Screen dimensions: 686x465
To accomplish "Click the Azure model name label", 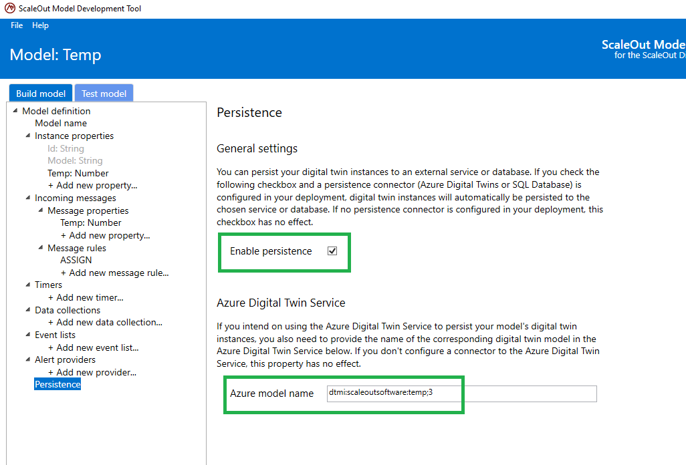I will click(271, 394).
